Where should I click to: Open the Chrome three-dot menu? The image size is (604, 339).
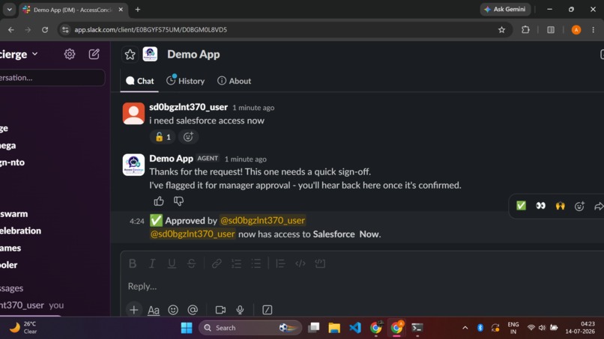point(594,30)
